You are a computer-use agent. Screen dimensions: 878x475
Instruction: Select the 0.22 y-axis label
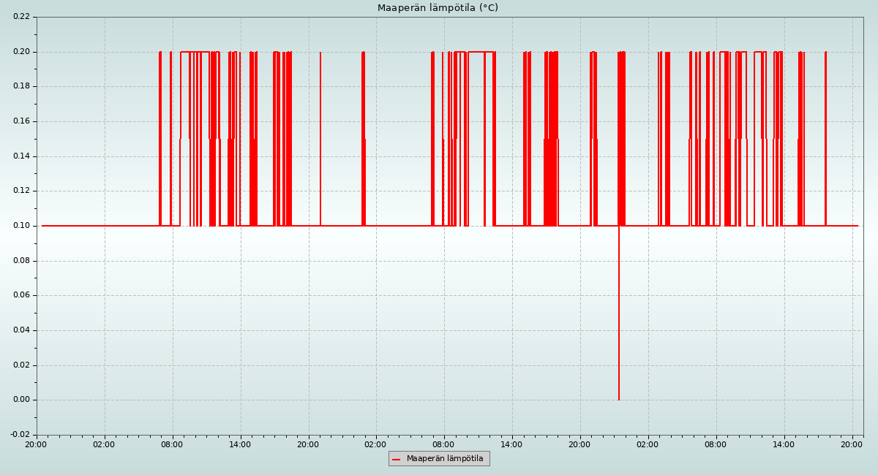[21, 17]
